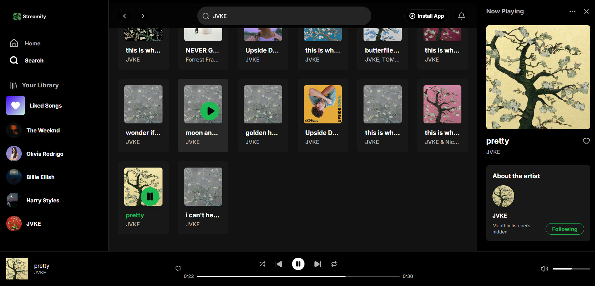Skip to the next track

coord(318,264)
